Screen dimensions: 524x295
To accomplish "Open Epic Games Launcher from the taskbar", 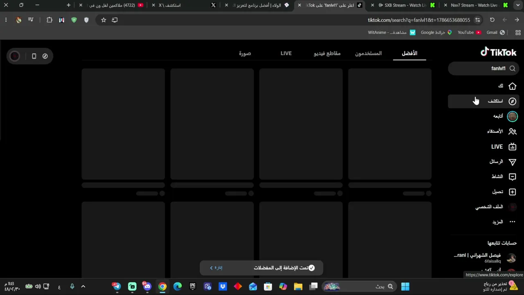I will pos(192,286).
